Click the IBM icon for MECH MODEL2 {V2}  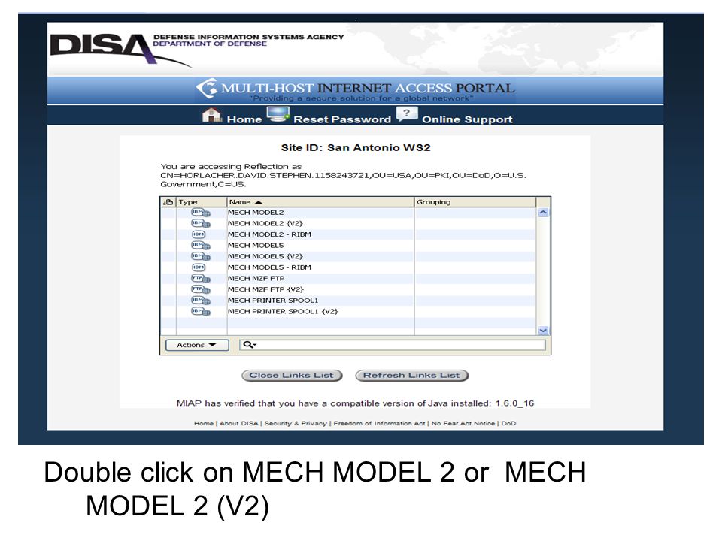(x=201, y=224)
